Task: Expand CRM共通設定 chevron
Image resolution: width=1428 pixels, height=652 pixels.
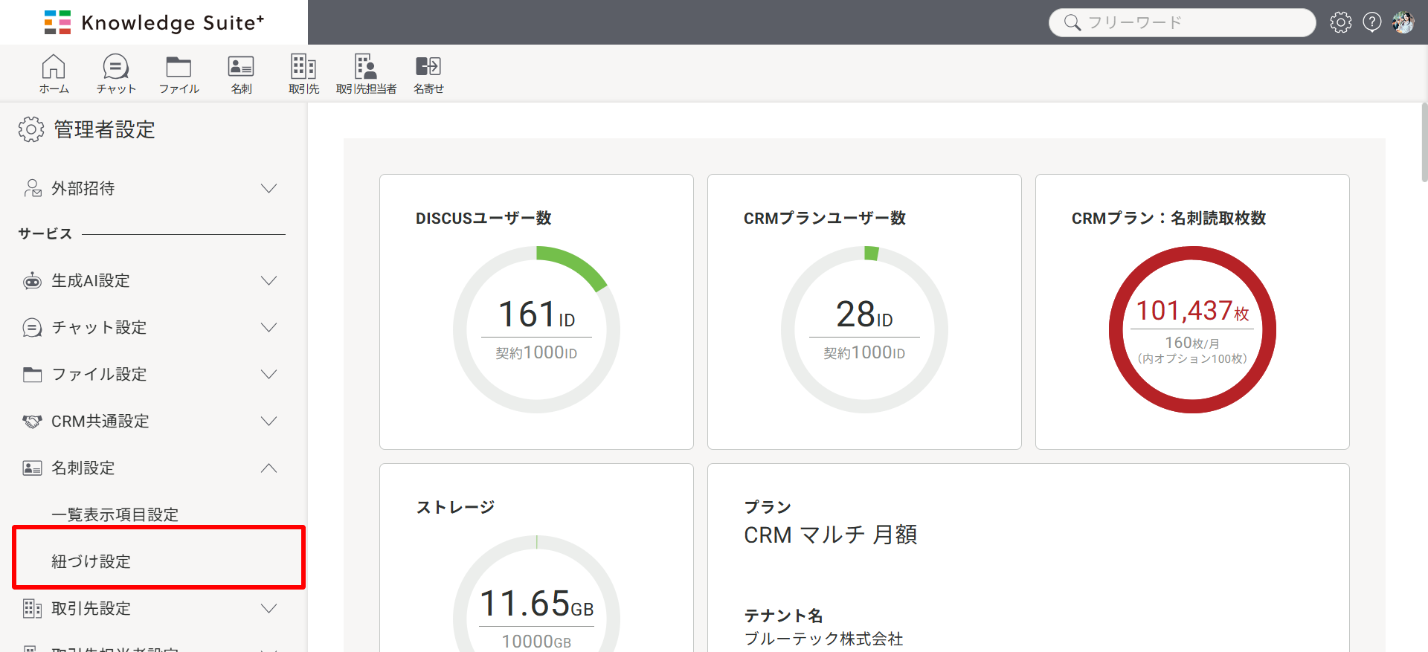Action: pos(268,422)
